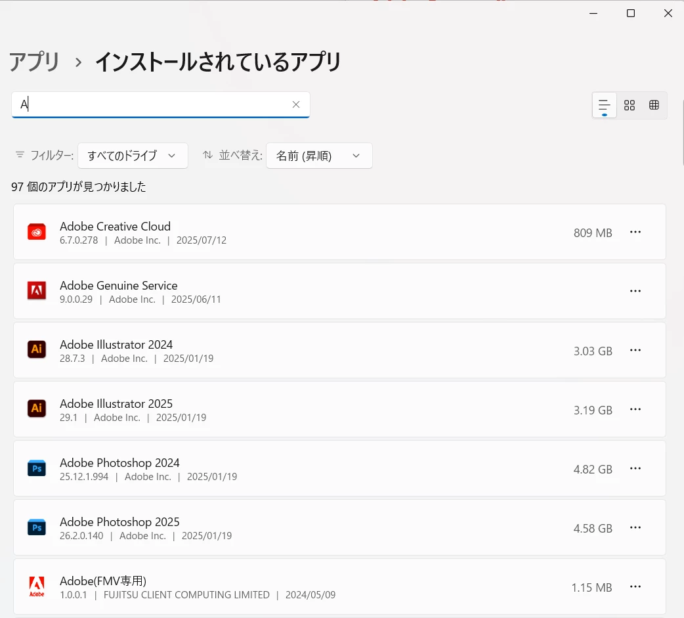The width and height of the screenshot is (684, 618).
Task: Select the Adobe Creative Cloud name text
Action: 115,226
